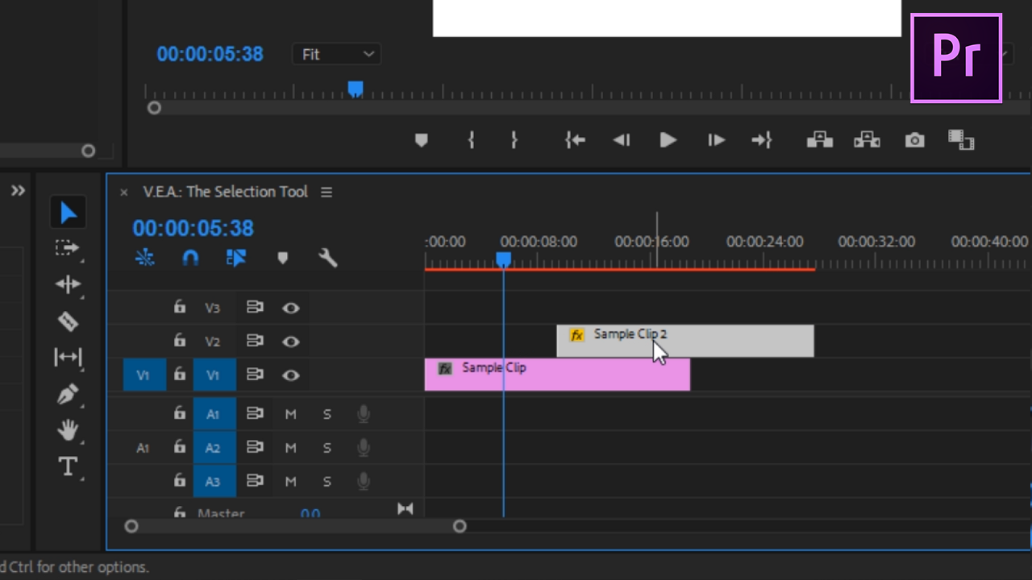Click the Extract button
1032x580 pixels.
[867, 140]
